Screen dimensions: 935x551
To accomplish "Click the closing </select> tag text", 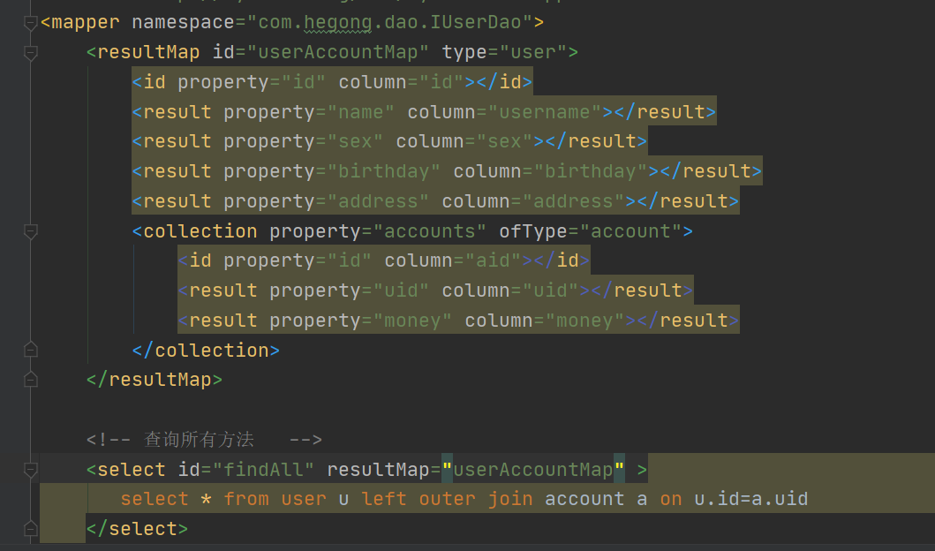I will coord(137,529).
